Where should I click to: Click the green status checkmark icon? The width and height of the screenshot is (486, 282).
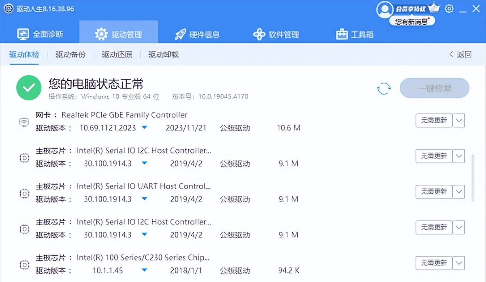[29, 88]
